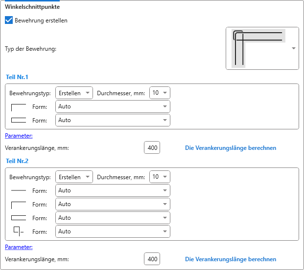Open Bewehrungstyp dropdown in Teil Nr.2
This screenshot has width=304, height=270.
coord(74,177)
